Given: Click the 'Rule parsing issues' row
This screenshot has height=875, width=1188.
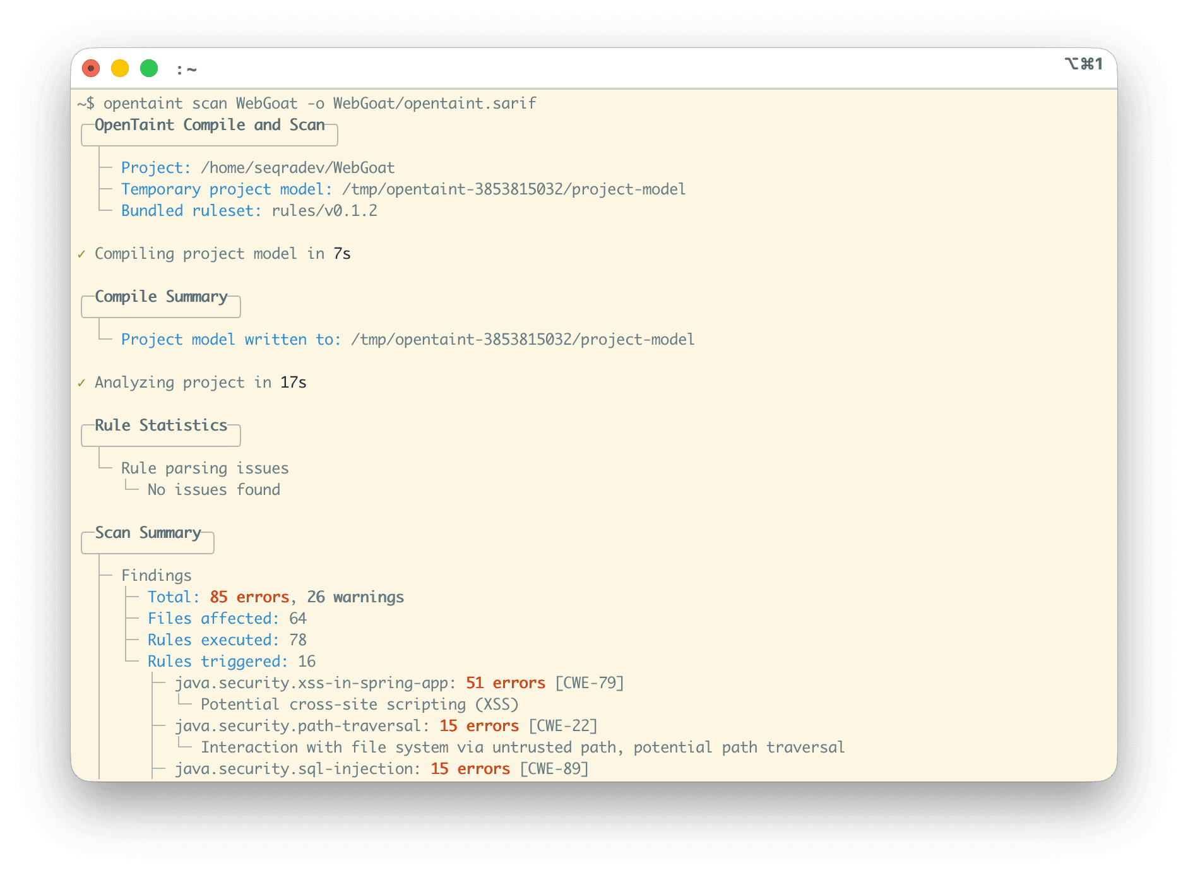Looking at the screenshot, I should click(x=205, y=468).
